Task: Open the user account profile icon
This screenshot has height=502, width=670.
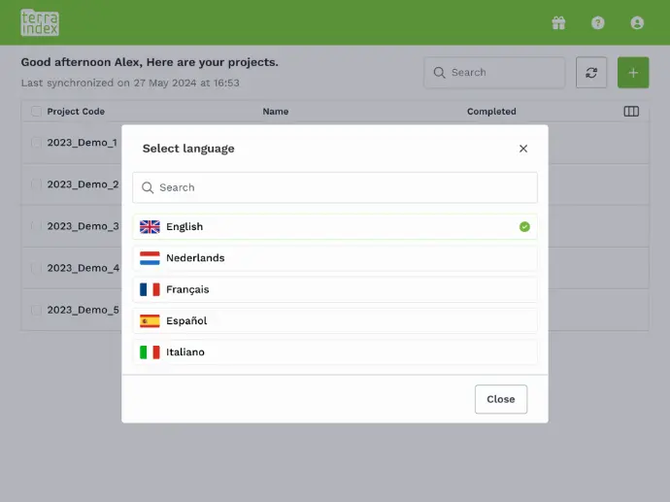Action: point(637,23)
